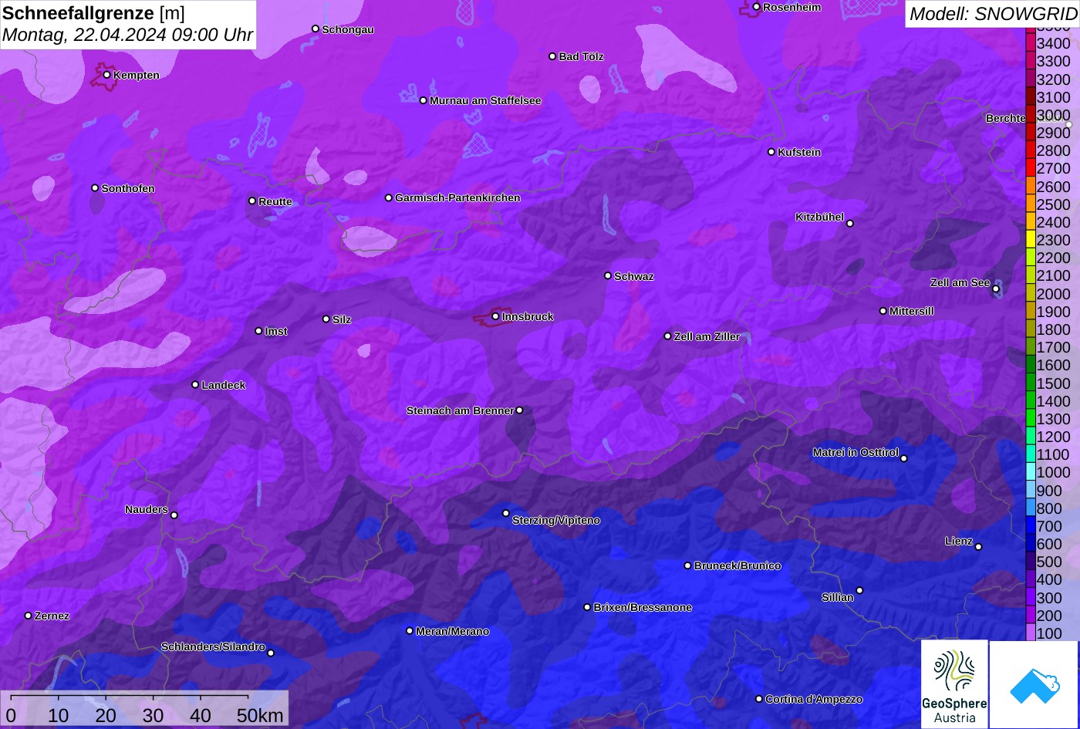Click the 3300 magenta legend swatch

[1031, 60]
